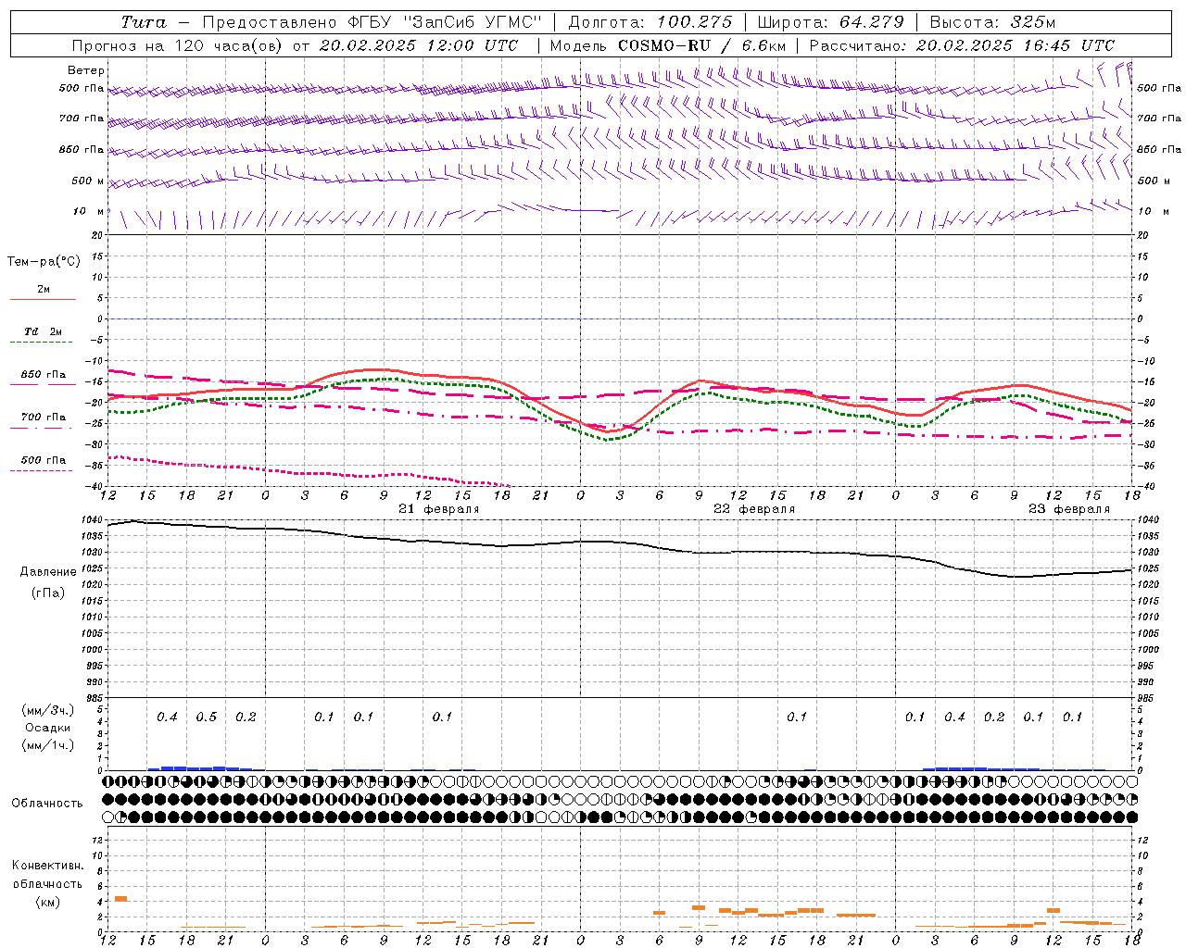Click the "Облачность" cloud cover label
This screenshot has width=1186, height=948.
47,804
